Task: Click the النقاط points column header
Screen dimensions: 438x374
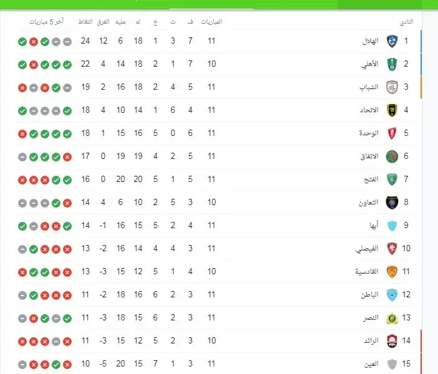Action: click(x=85, y=22)
